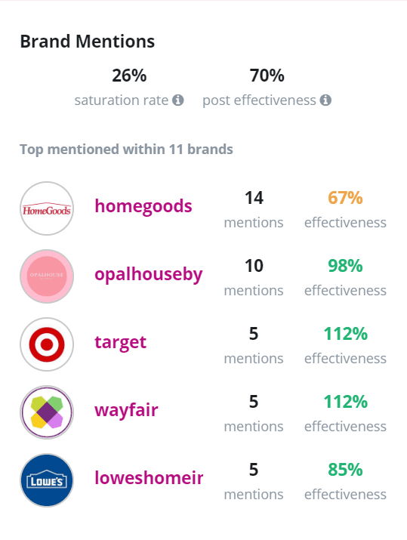Open the homegoods brand link
The height and width of the screenshot is (540, 407).
(x=143, y=207)
